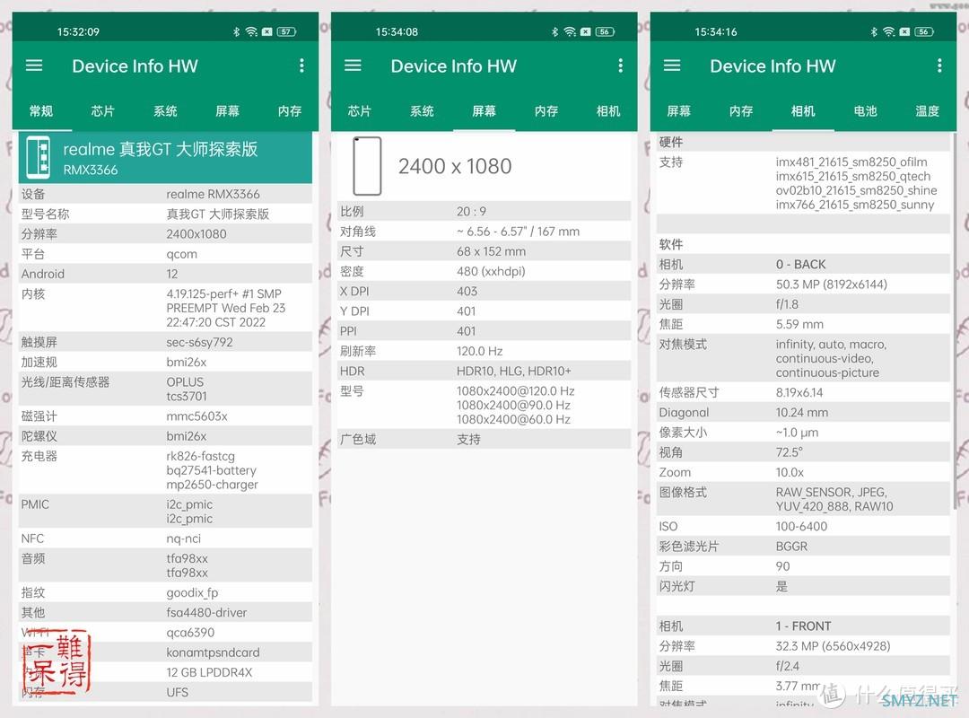Select 相机 tab in third screen
969x718 pixels.
[803, 110]
